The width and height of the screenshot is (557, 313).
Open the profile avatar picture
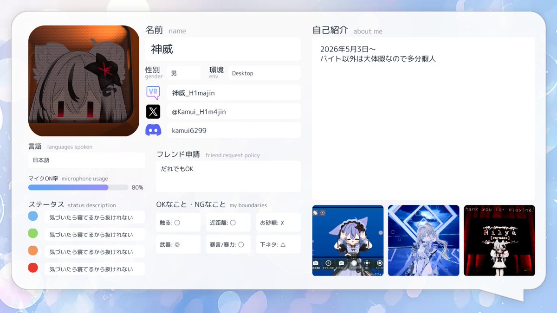pos(84,81)
